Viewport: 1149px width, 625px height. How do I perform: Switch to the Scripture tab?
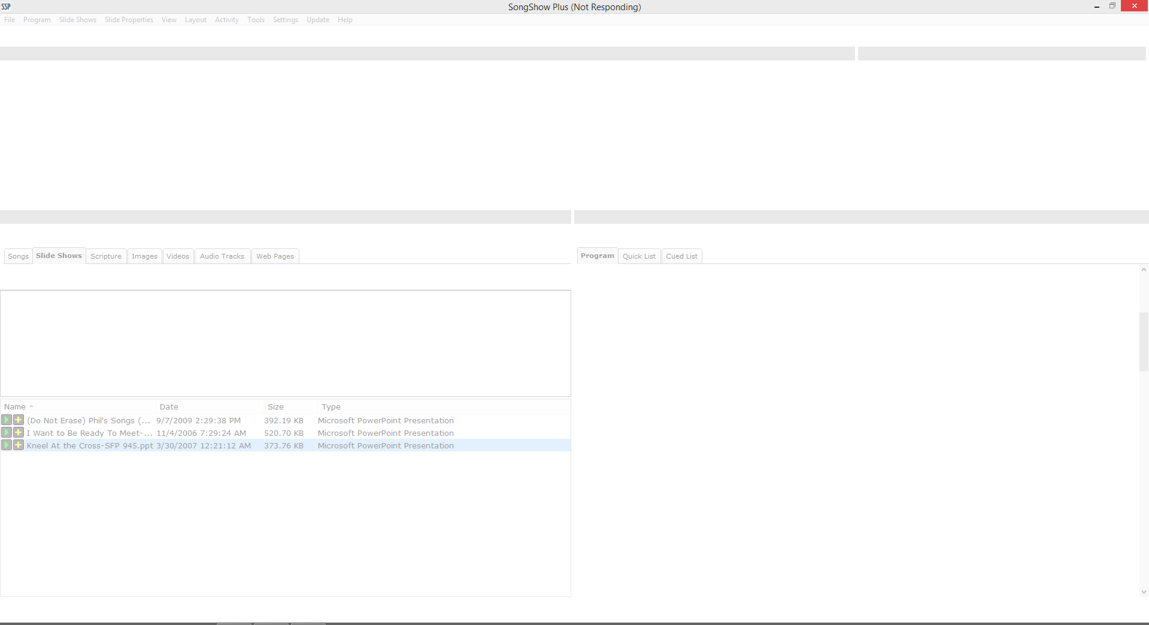click(x=106, y=256)
